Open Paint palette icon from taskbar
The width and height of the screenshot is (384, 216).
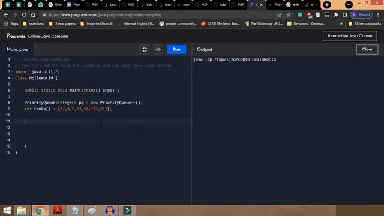[x=92, y=211]
